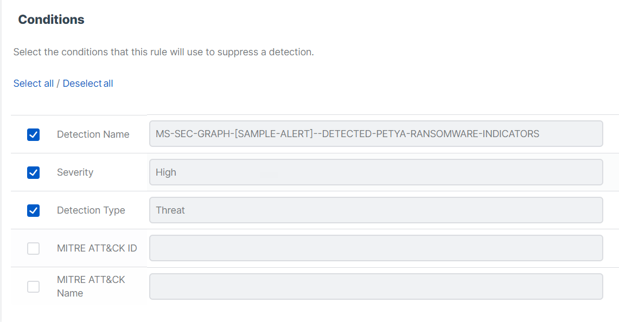The height and width of the screenshot is (322, 619).
Task: Click the Detection Type label
Action: point(91,210)
